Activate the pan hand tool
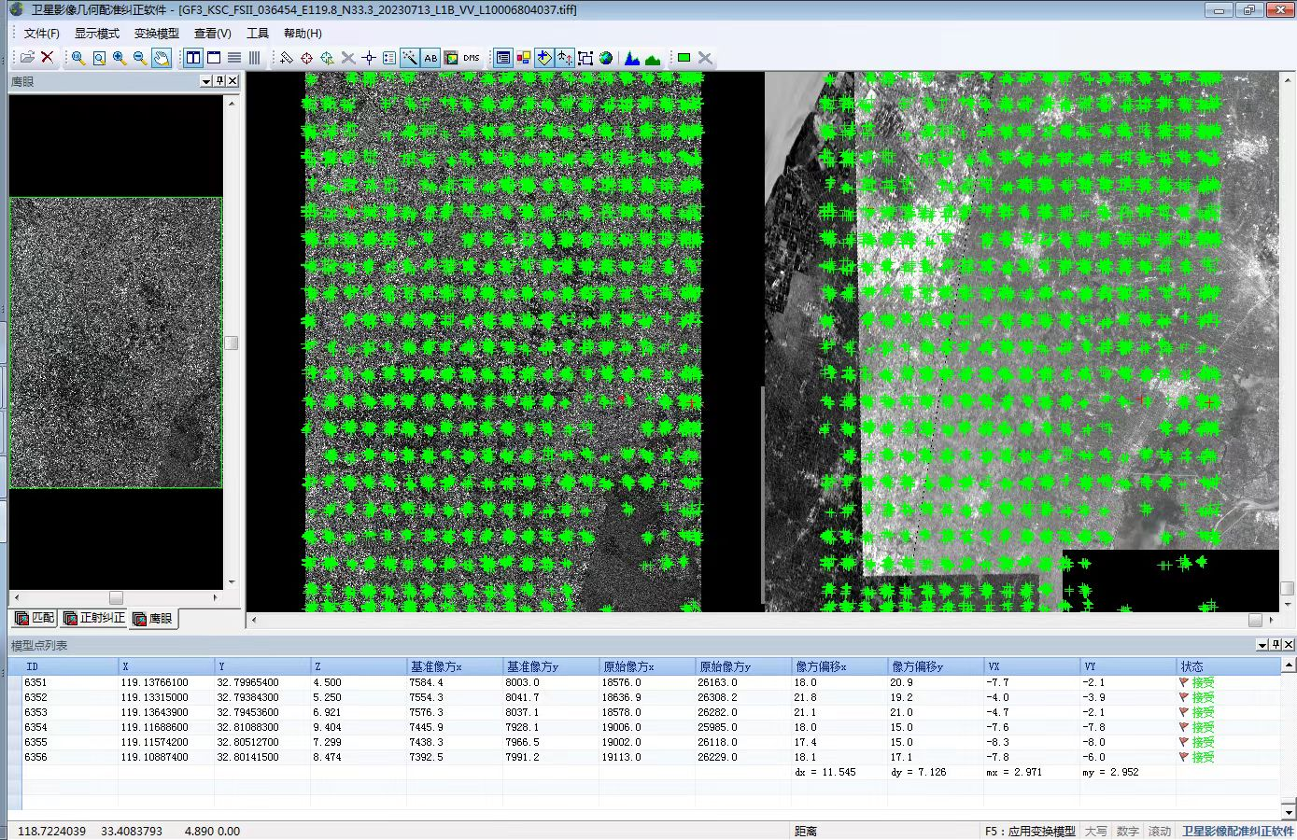The height and width of the screenshot is (840, 1297). [162, 58]
